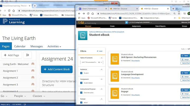The image size is (190, 106).
Task: Close the first HMH Ed - Discover tab
Action: [x=137, y=9]
